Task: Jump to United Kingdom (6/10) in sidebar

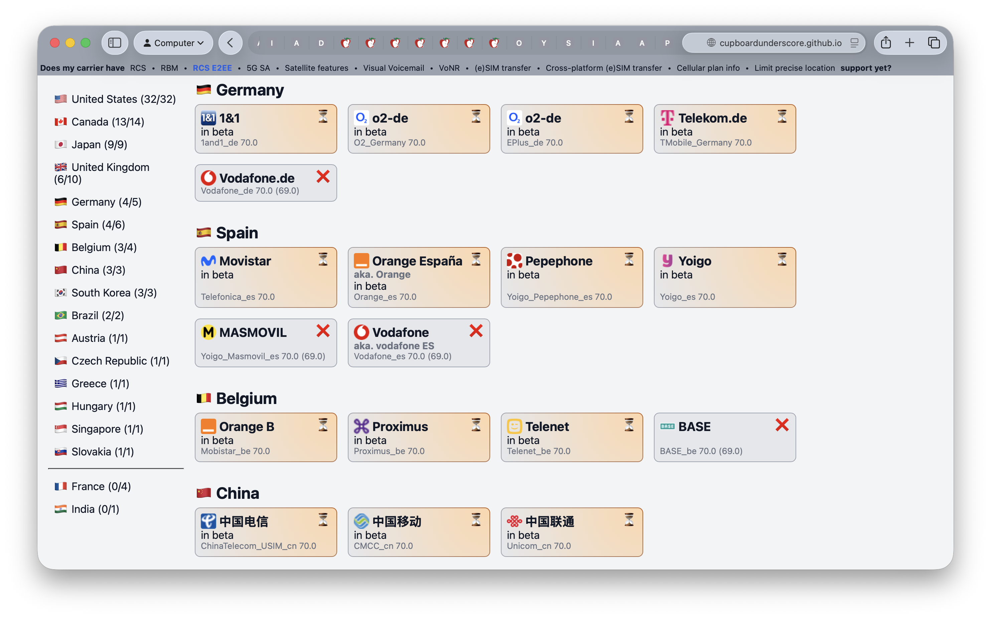Action: point(102,173)
